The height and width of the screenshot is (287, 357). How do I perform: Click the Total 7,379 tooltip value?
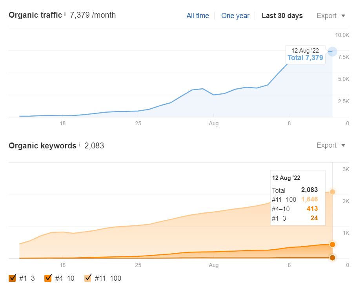click(x=305, y=58)
